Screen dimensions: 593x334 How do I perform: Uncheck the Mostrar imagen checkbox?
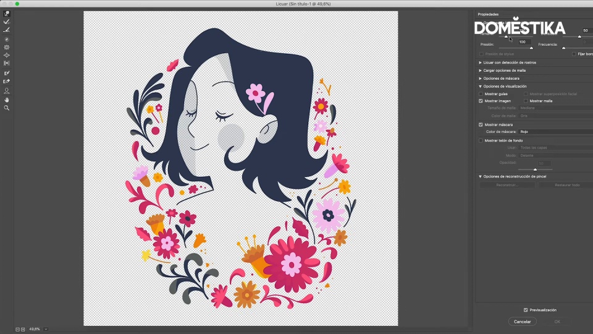point(481,101)
